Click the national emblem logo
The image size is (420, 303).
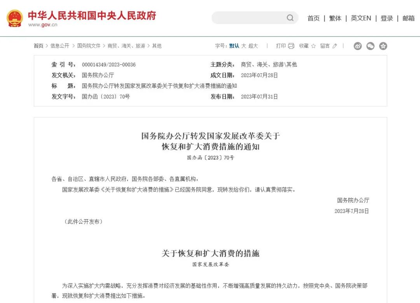point(15,18)
